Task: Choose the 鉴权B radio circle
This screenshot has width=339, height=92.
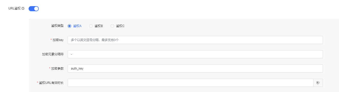Action: 91,26
